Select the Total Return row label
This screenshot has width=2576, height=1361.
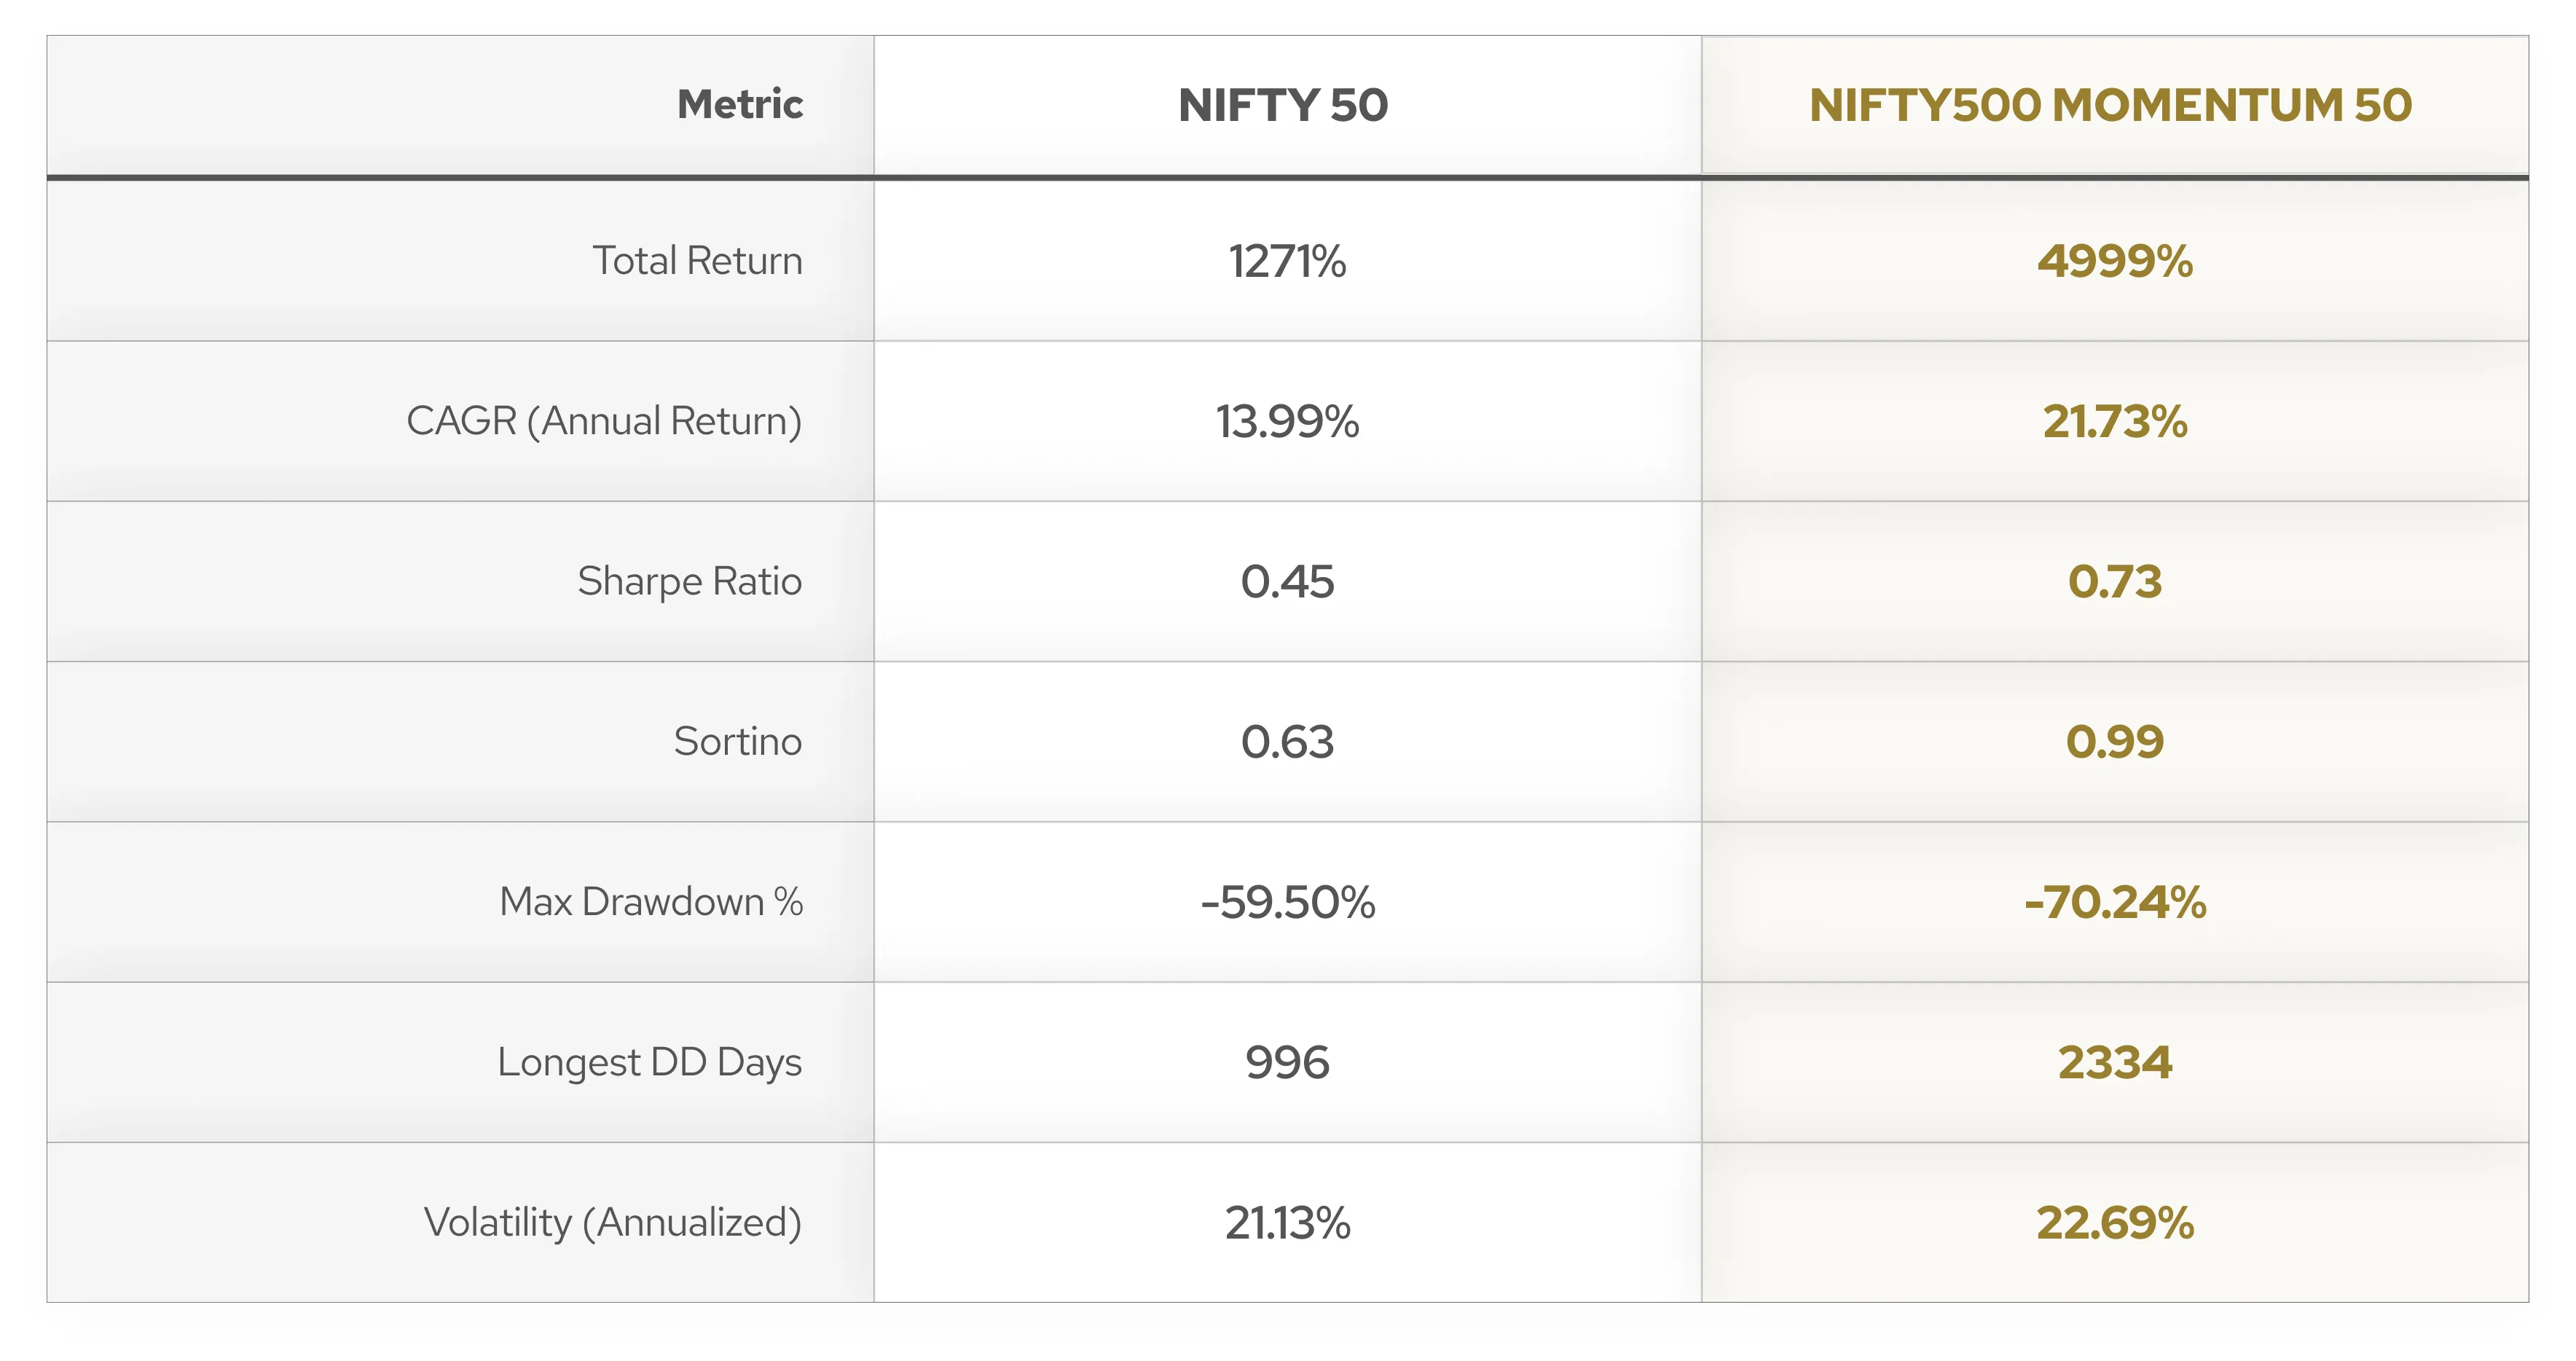click(x=697, y=261)
